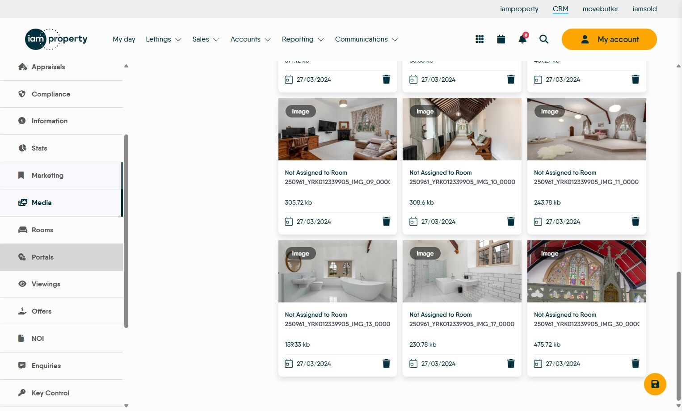Open the Portals sidebar section

[x=62, y=257]
